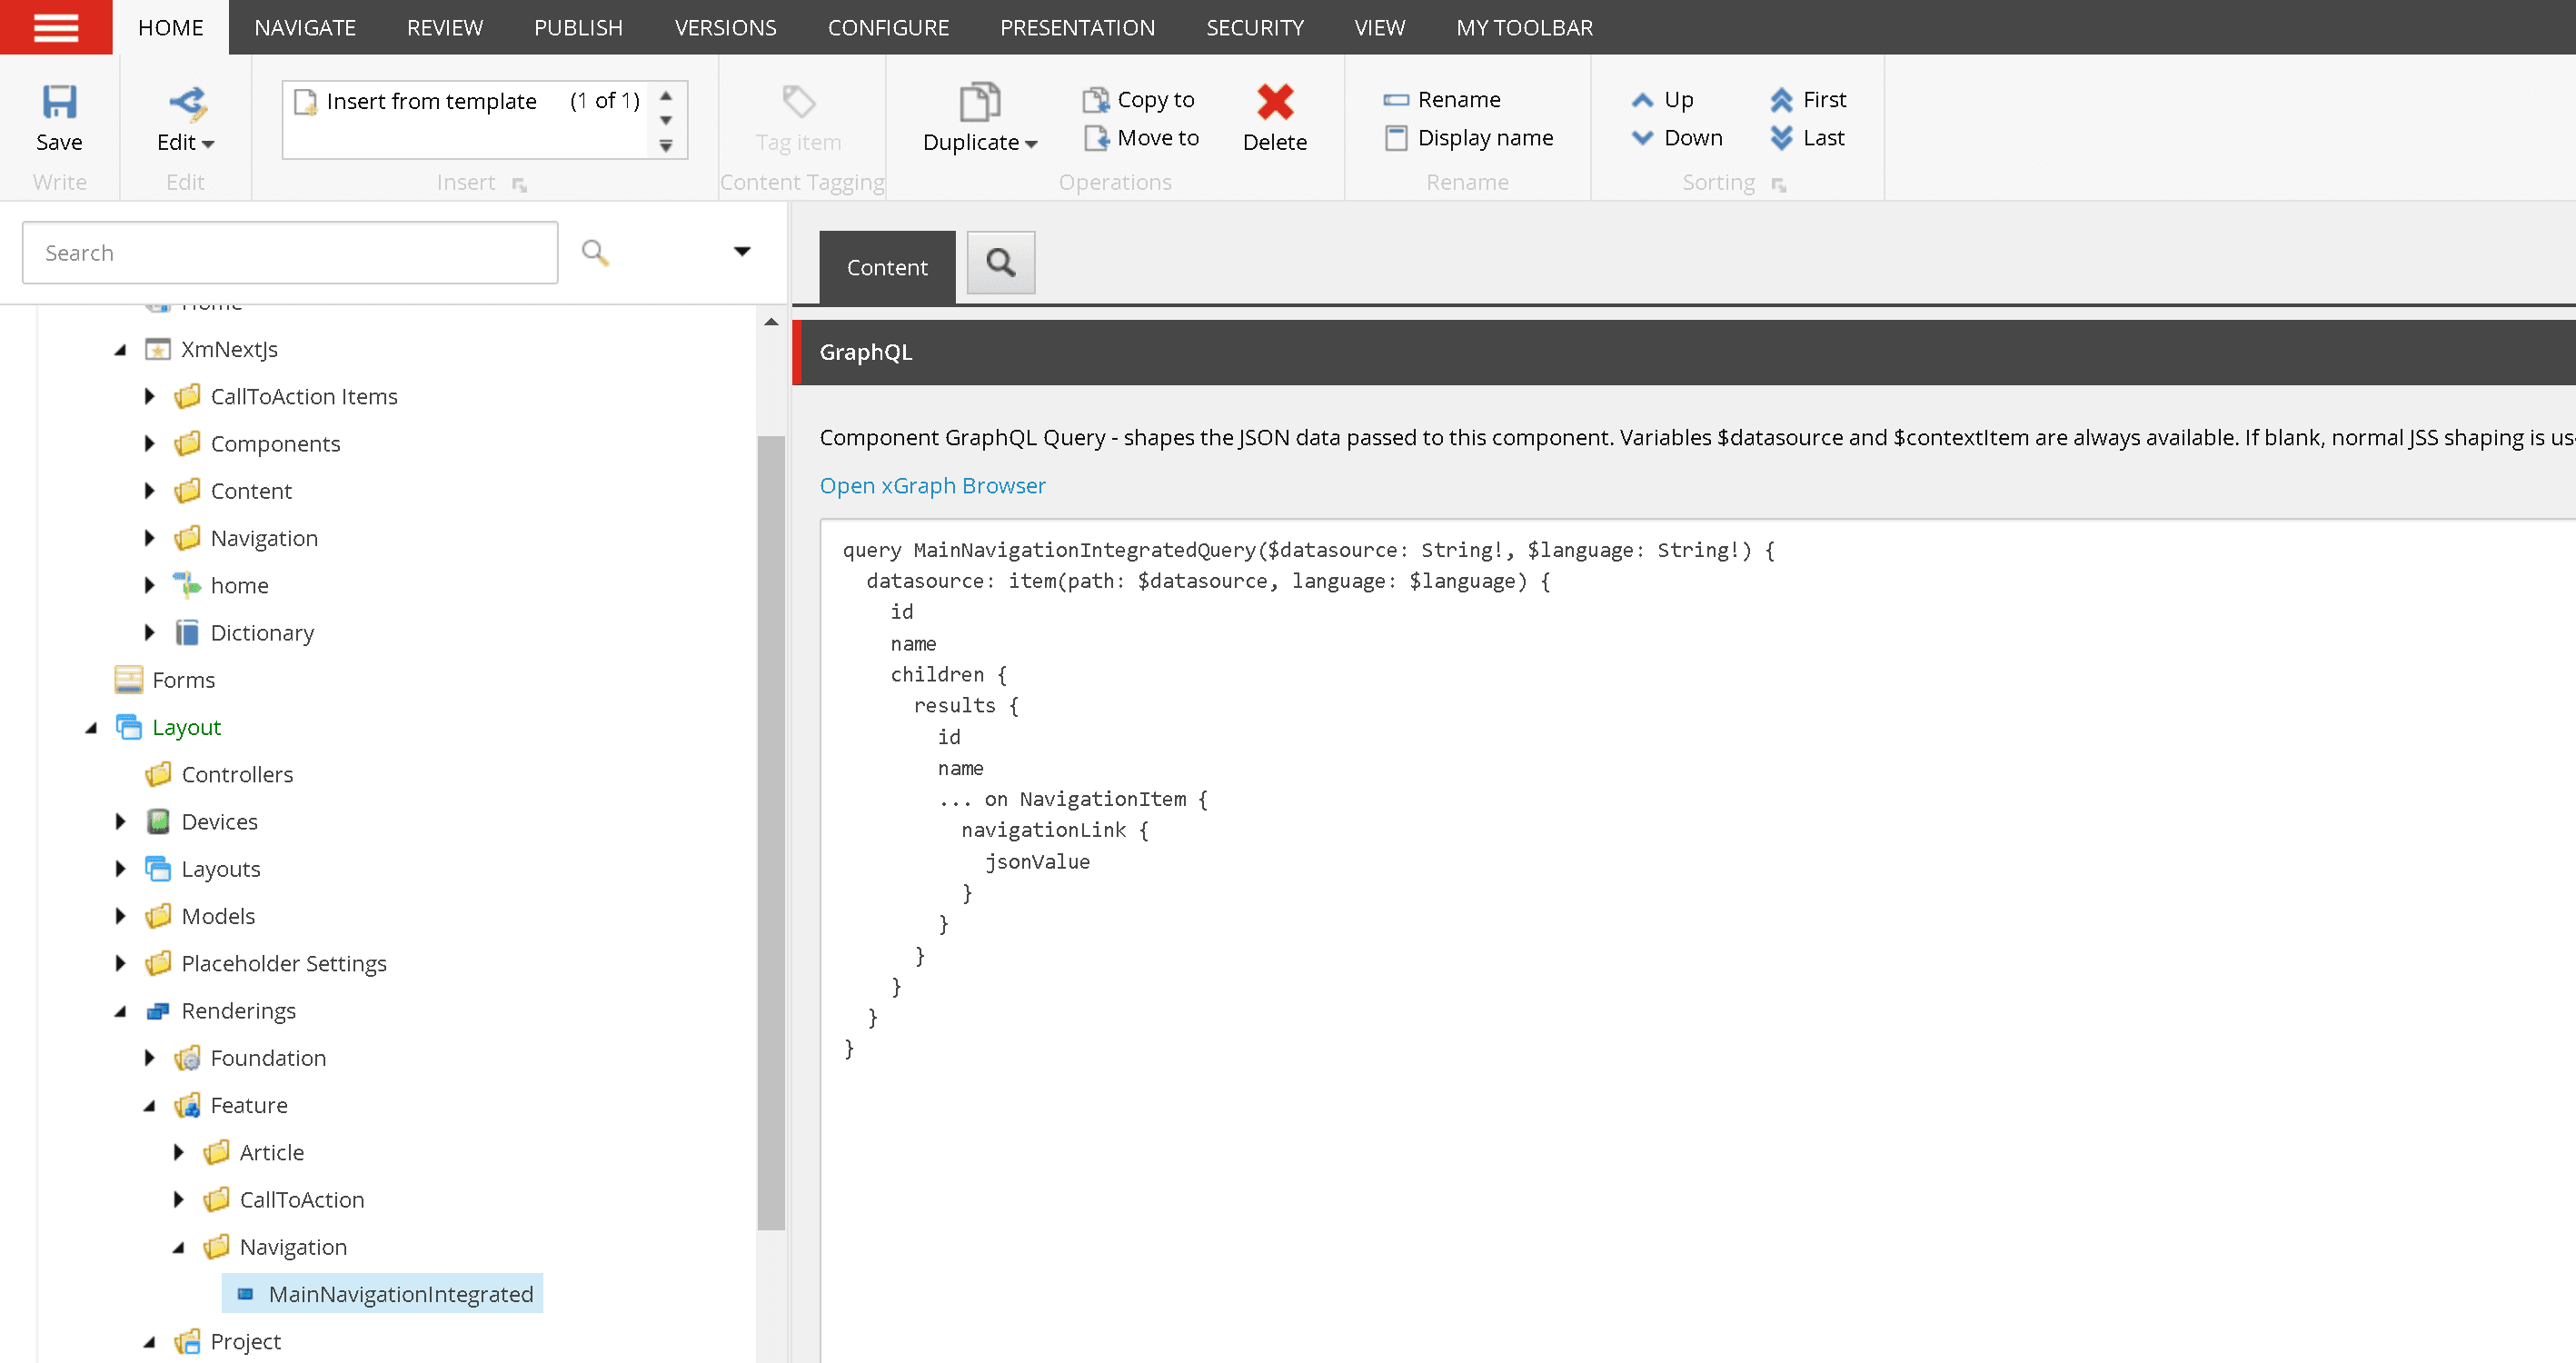Collapse the Renderings tree node
Viewport: 2576px width, 1363px height.
coord(121,1011)
